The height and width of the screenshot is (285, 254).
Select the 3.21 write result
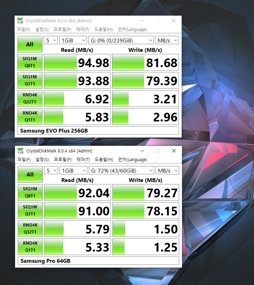click(145, 98)
